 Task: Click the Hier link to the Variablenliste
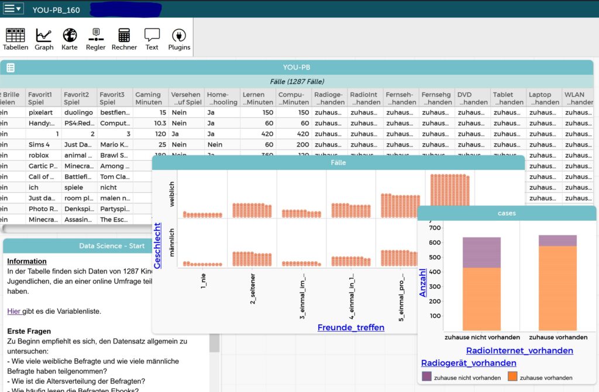pyautogui.click(x=14, y=311)
